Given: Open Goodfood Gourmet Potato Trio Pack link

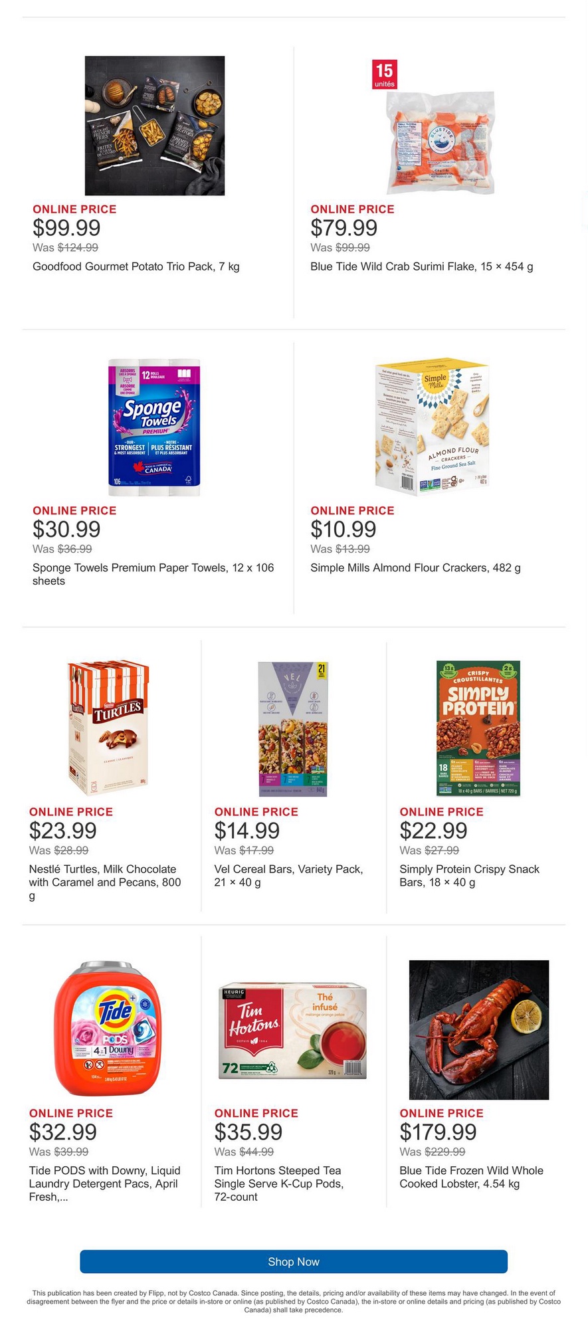Looking at the screenshot, I should [x=136, y=266].
